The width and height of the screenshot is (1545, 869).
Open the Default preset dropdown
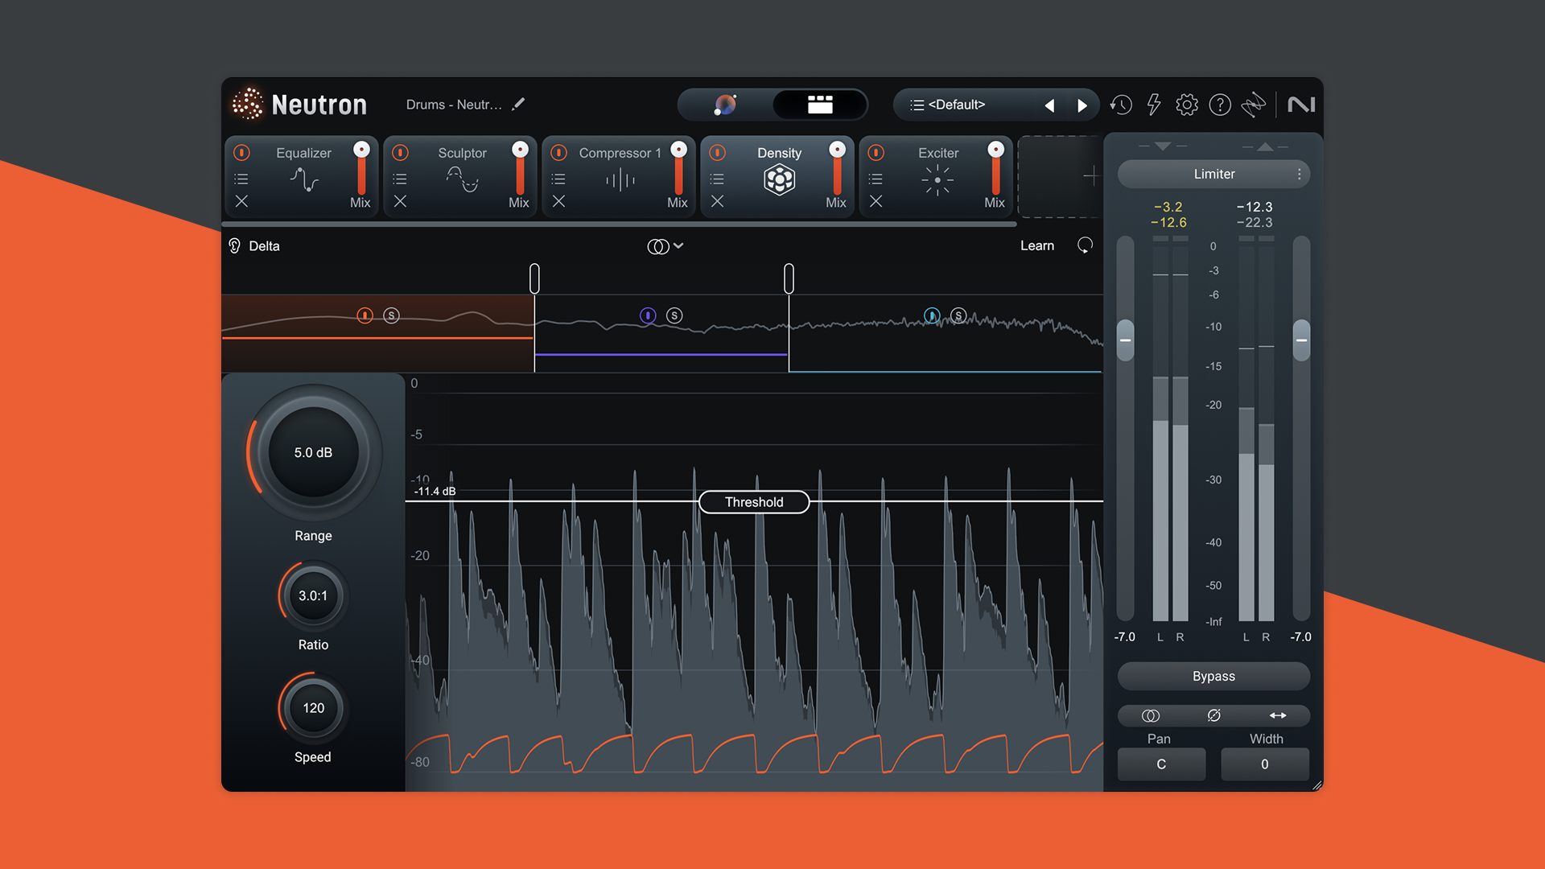coord(958,105)
